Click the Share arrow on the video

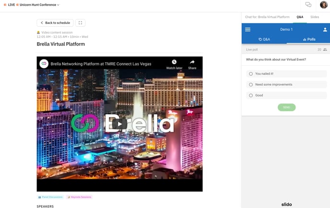(x=192, y=62)
